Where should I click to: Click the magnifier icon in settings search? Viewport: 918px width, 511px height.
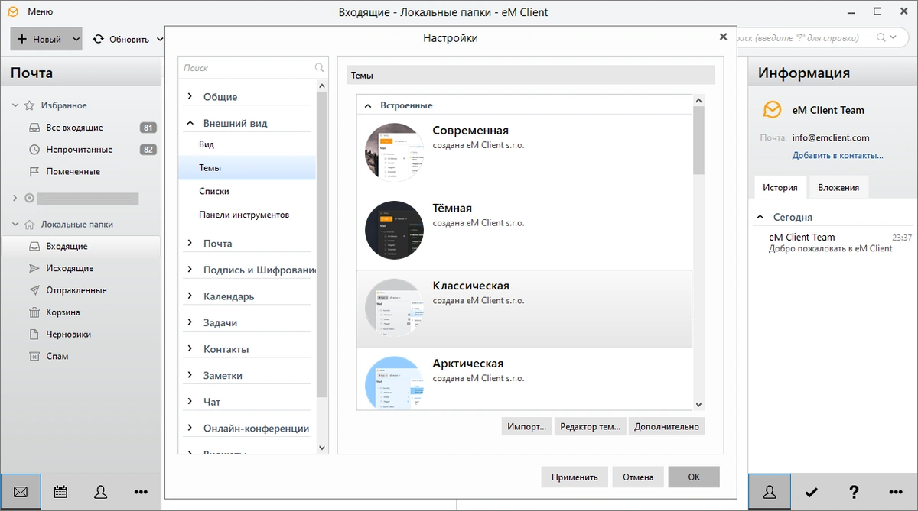[x=320, y=68]
